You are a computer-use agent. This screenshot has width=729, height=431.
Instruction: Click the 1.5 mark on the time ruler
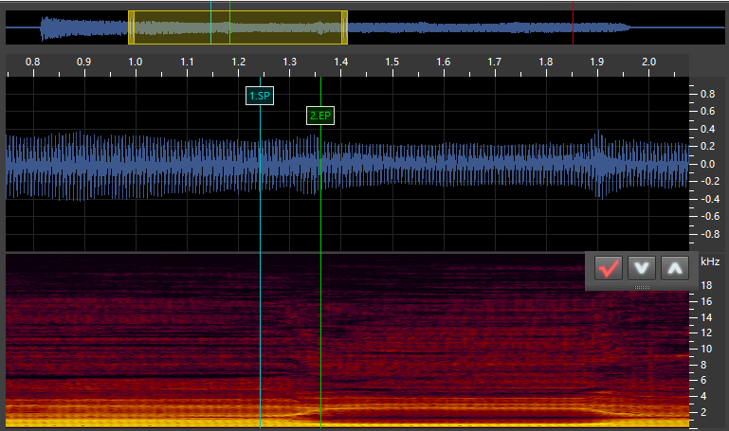[x=391, y=63]
